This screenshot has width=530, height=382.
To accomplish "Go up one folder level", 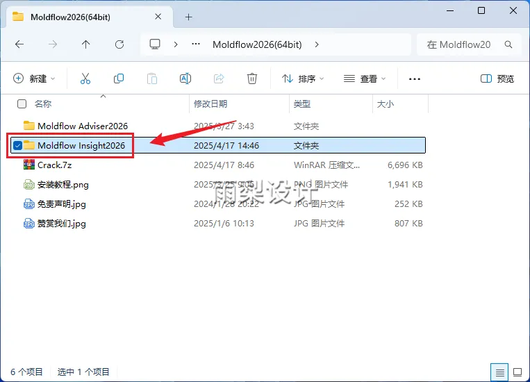I will [x=86, y=44].
